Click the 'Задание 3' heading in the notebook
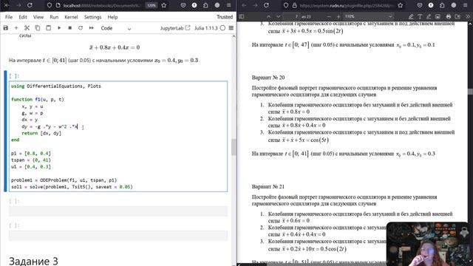Image resolution: width=473 pixels, height=266 pixels. pyautogui.click(x=33, y=261)
